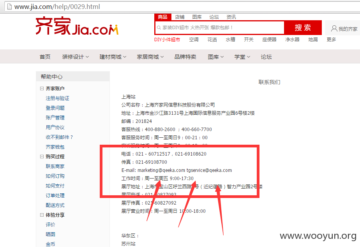Select the 论坛 search tab
This screenshot has width=360, height=247.
tap(214, 17)
